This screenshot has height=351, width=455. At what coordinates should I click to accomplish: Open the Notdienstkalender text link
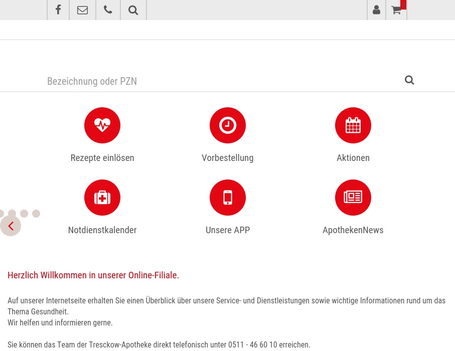tap(102, 230)
